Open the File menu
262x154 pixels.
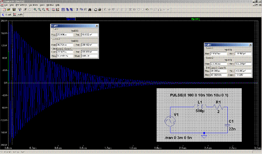coord(6,5)
